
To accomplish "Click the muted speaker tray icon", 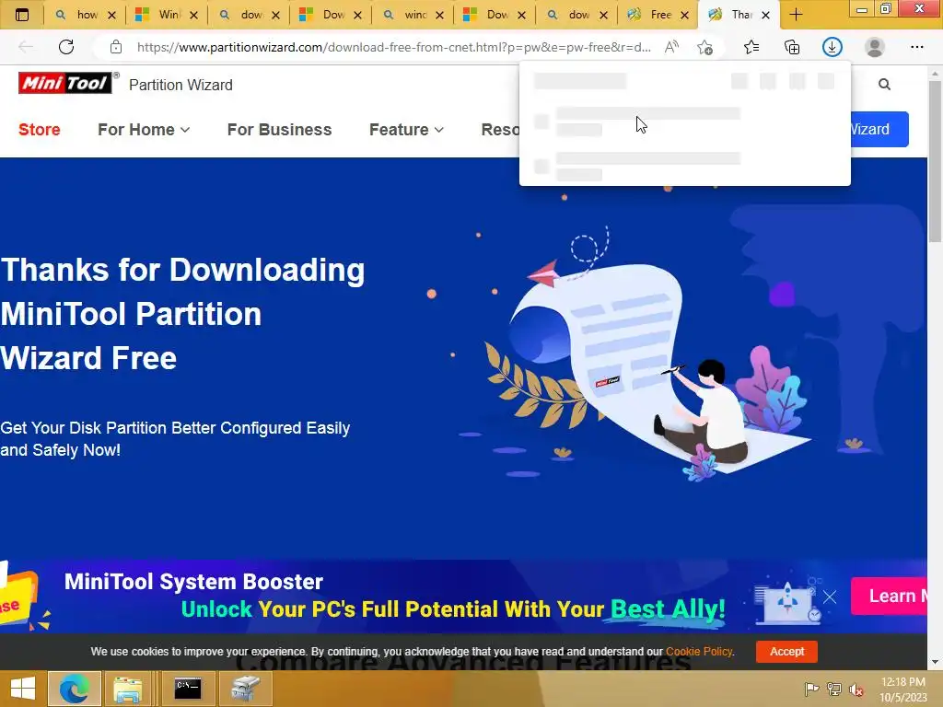I will pos(856,690).
